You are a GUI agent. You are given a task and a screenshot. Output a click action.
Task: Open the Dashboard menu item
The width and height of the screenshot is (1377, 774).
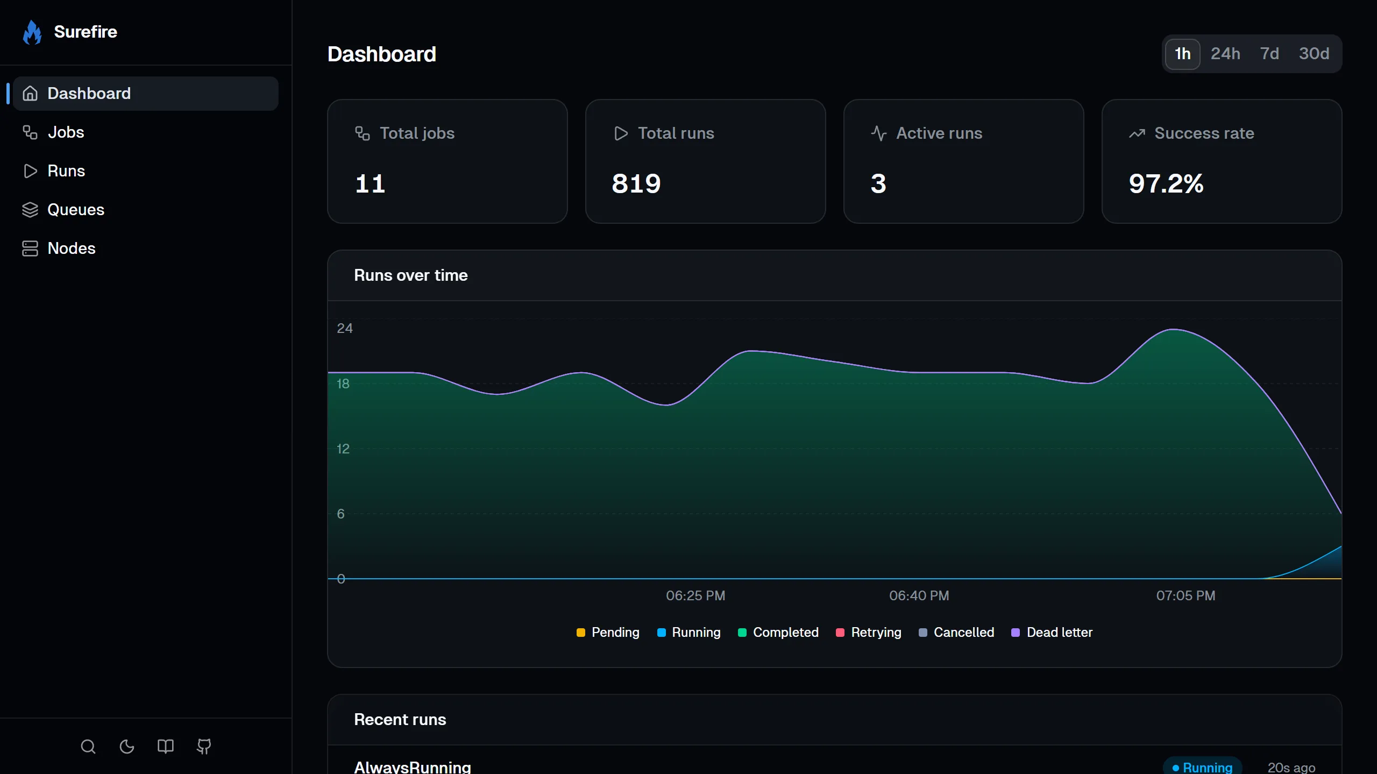pos(89,93)
